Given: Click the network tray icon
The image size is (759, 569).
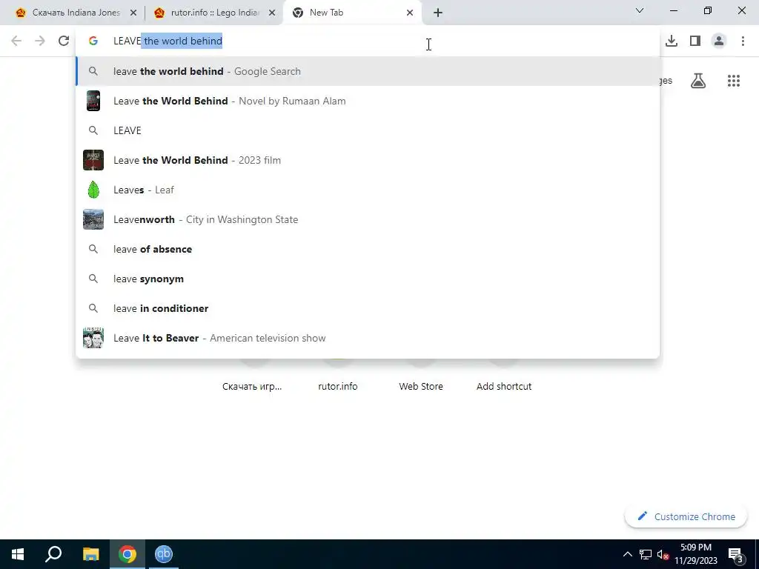Looking at the screenshot, I should coord(646,554).
